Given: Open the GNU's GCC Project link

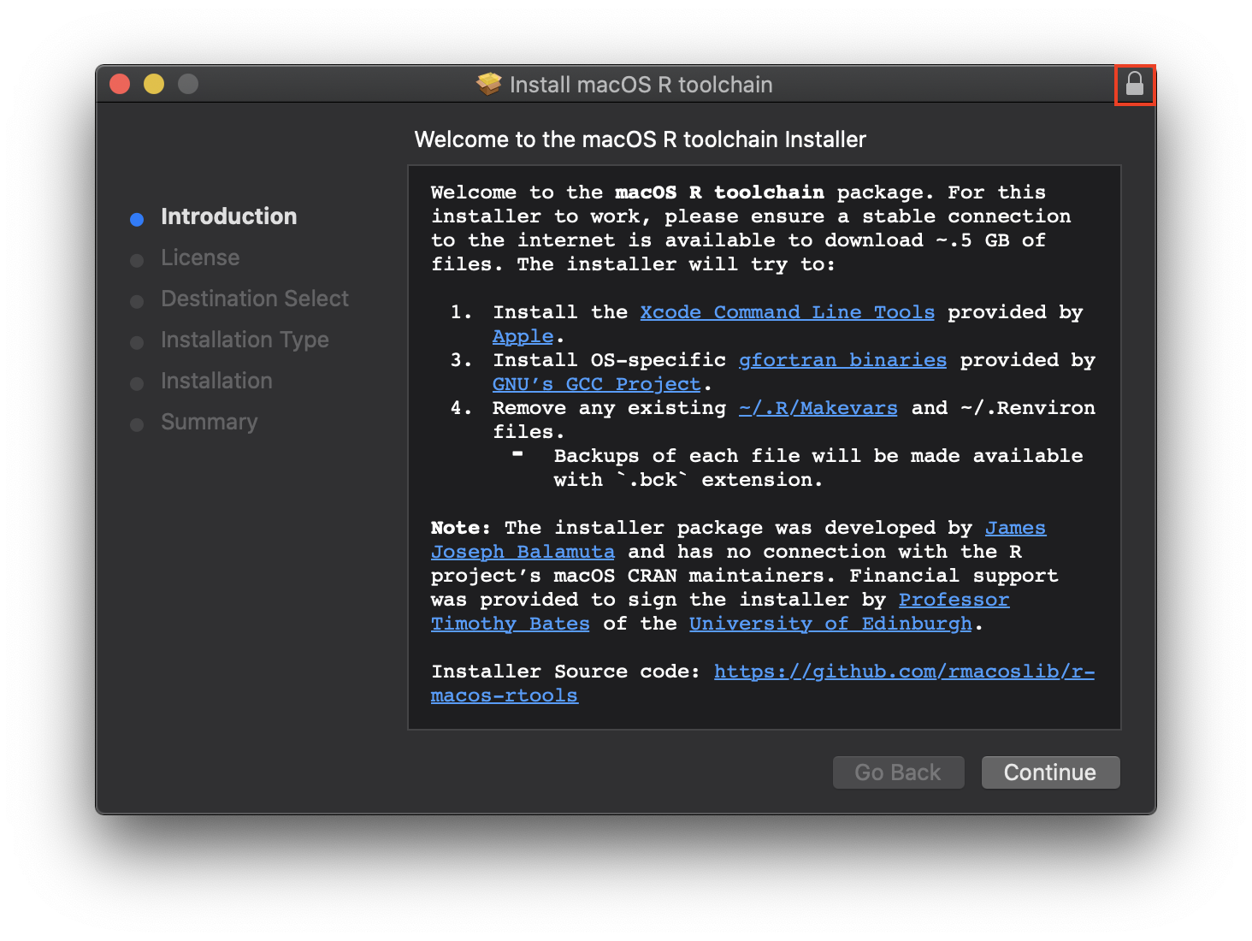Looking at the screenshot, I should tap(596, 384).
